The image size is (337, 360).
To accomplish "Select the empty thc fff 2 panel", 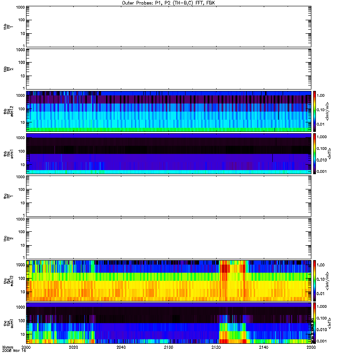I will 169,238.
